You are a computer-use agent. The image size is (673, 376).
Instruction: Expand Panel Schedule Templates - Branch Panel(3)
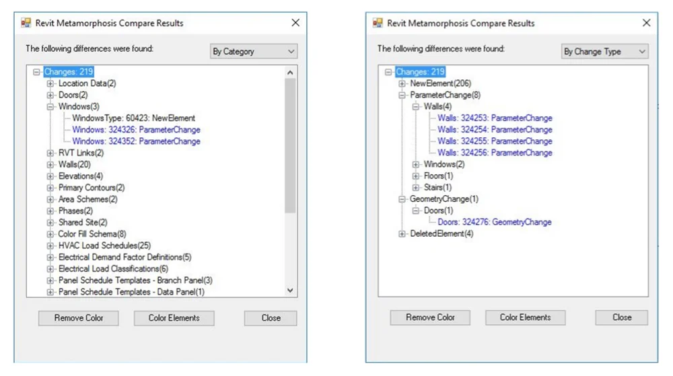pyautogui.click(x=50, y=280)
